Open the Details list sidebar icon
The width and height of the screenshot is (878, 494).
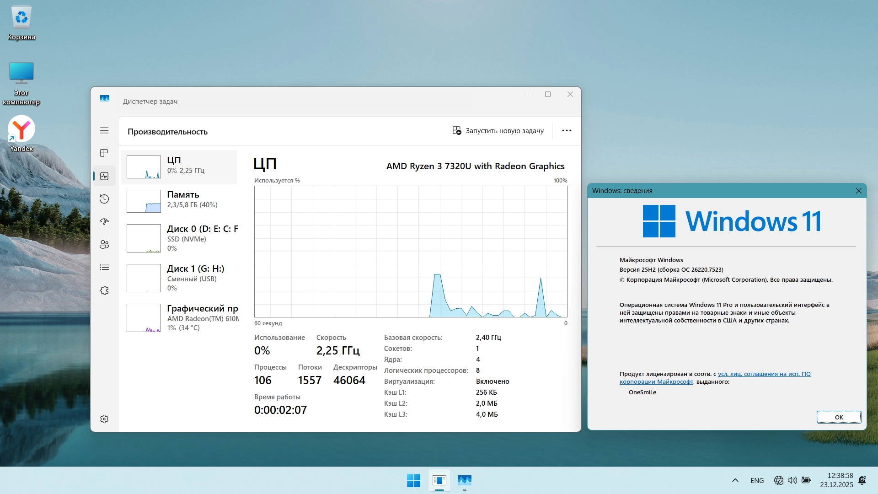pyautogui.click(x=104, y=267)
